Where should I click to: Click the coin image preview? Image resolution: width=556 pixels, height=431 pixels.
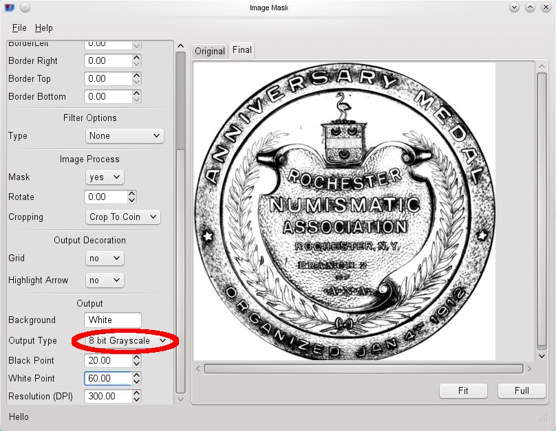[x=344, y=212]
